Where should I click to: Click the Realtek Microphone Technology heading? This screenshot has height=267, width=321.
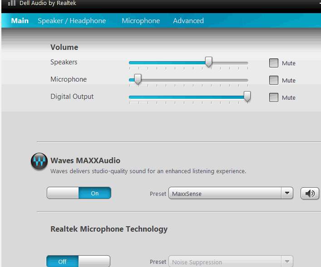pyautogui.click(x=109, y=229)
